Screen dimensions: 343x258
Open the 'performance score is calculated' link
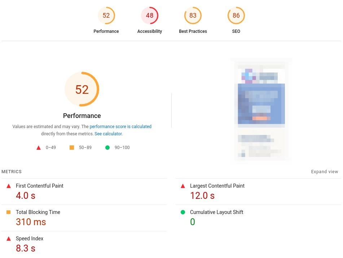[120, 127]
